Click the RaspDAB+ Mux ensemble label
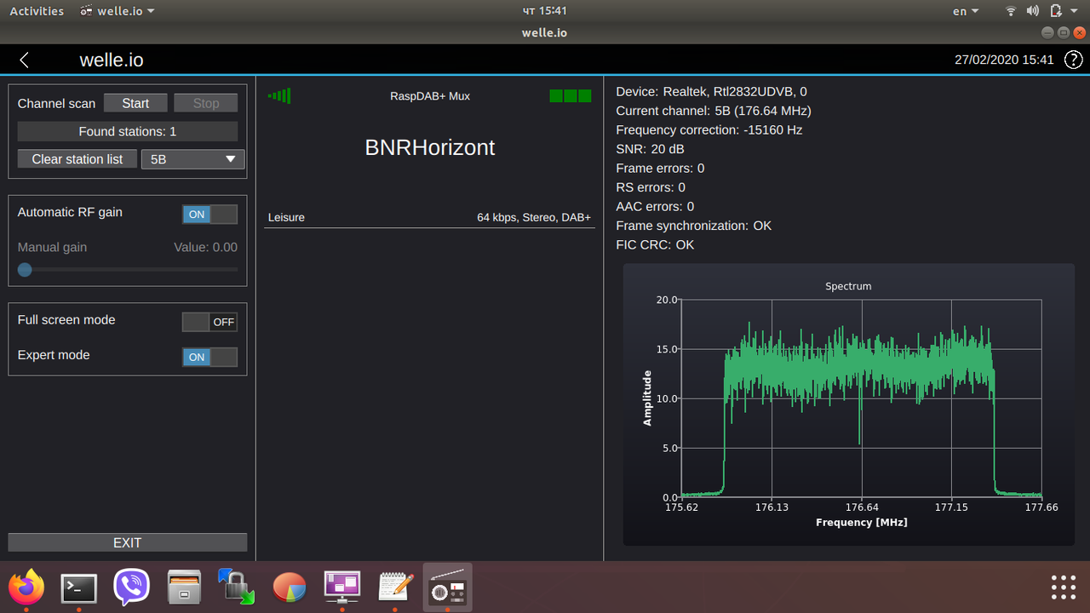Image resolution: width=1090 pixels, height=613 pixels. 430,96
